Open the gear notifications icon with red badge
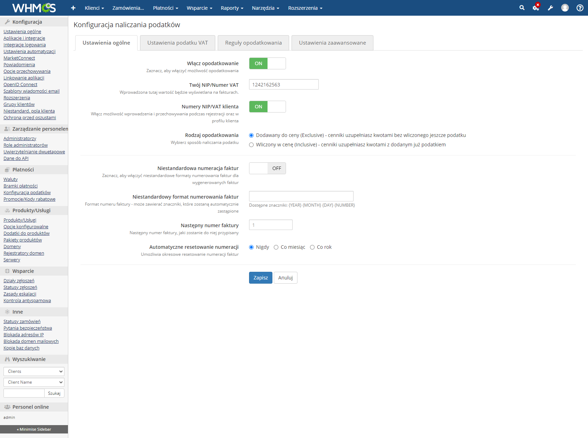Screen dimensions: 588x438 pyautogui.click(x=535, y=8)
